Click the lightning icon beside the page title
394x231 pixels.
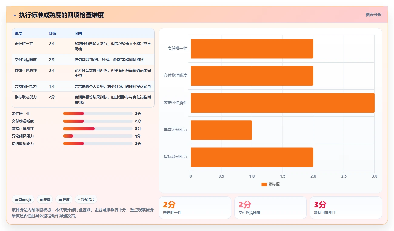click(14, 15)
